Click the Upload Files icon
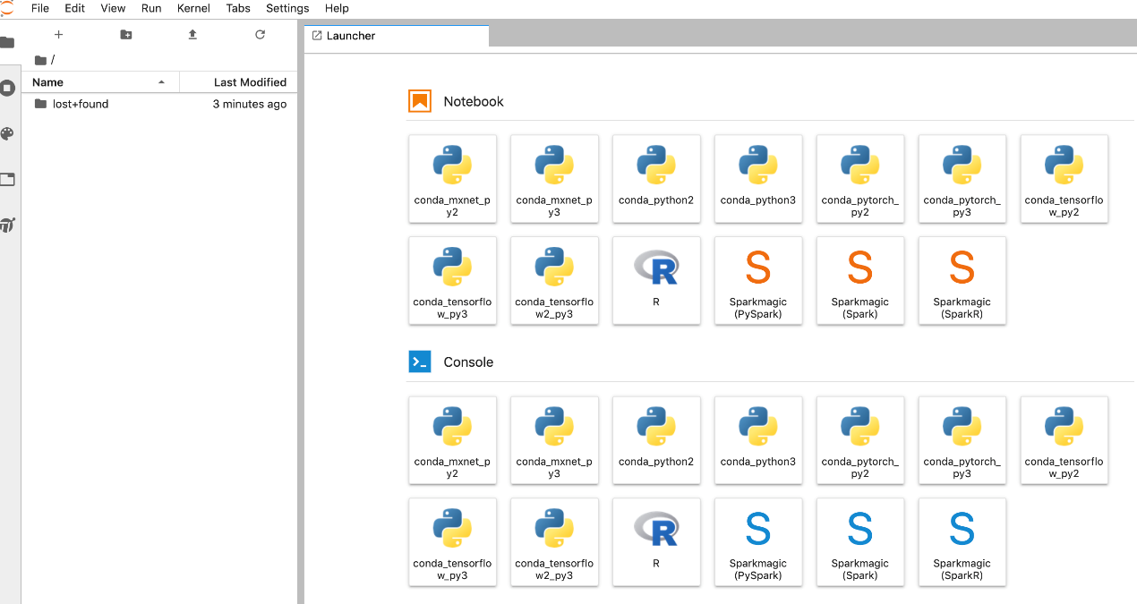 click(192, 35)
